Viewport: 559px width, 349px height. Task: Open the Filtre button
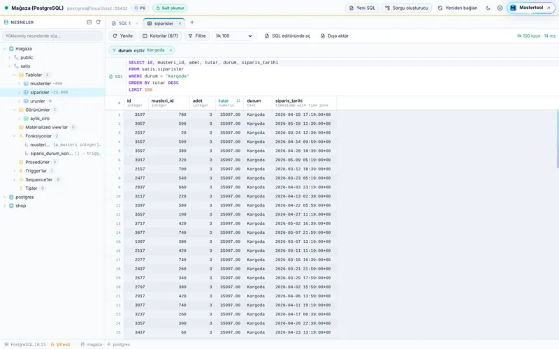(197, 36)
